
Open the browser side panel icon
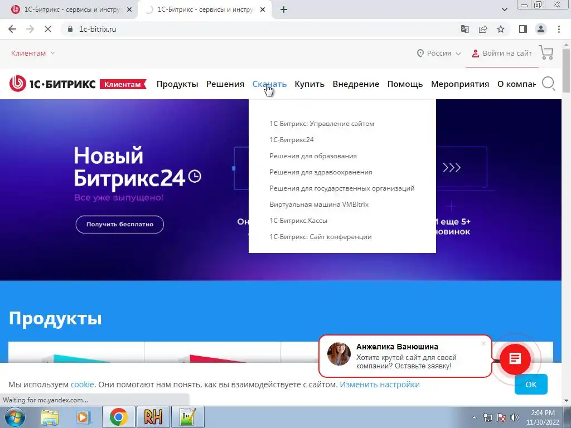523,29
